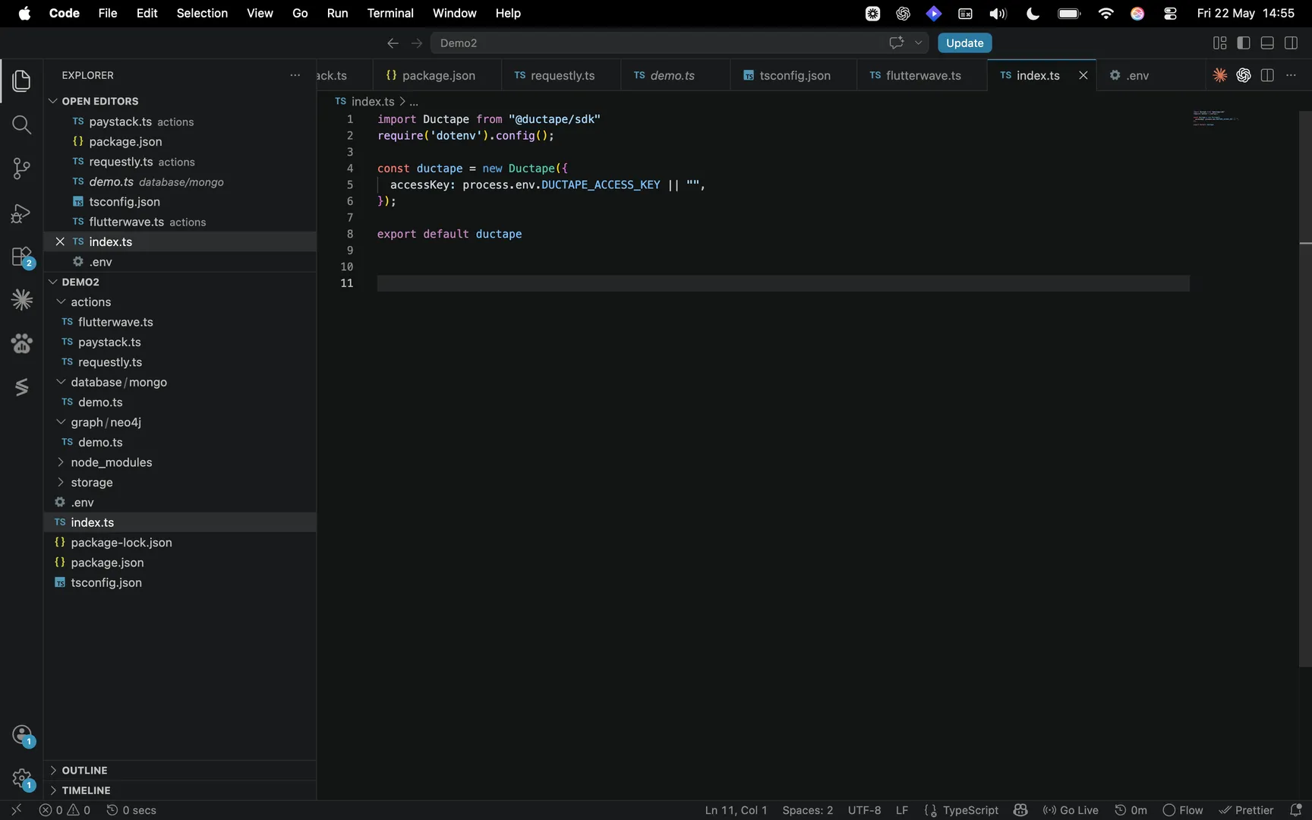
Task: Open the Copilot chat icon in command center
Action: click(896, 43)
